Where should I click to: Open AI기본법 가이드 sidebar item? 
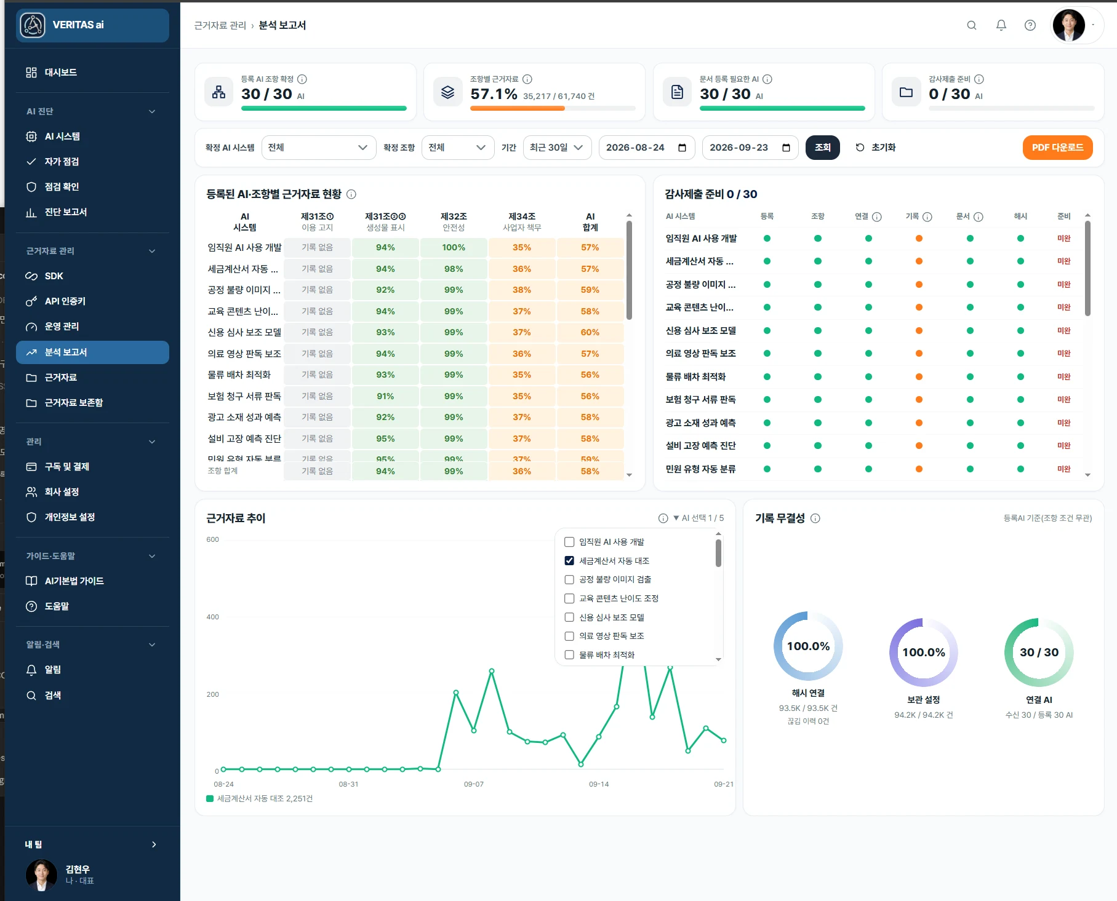click(92, 581)
